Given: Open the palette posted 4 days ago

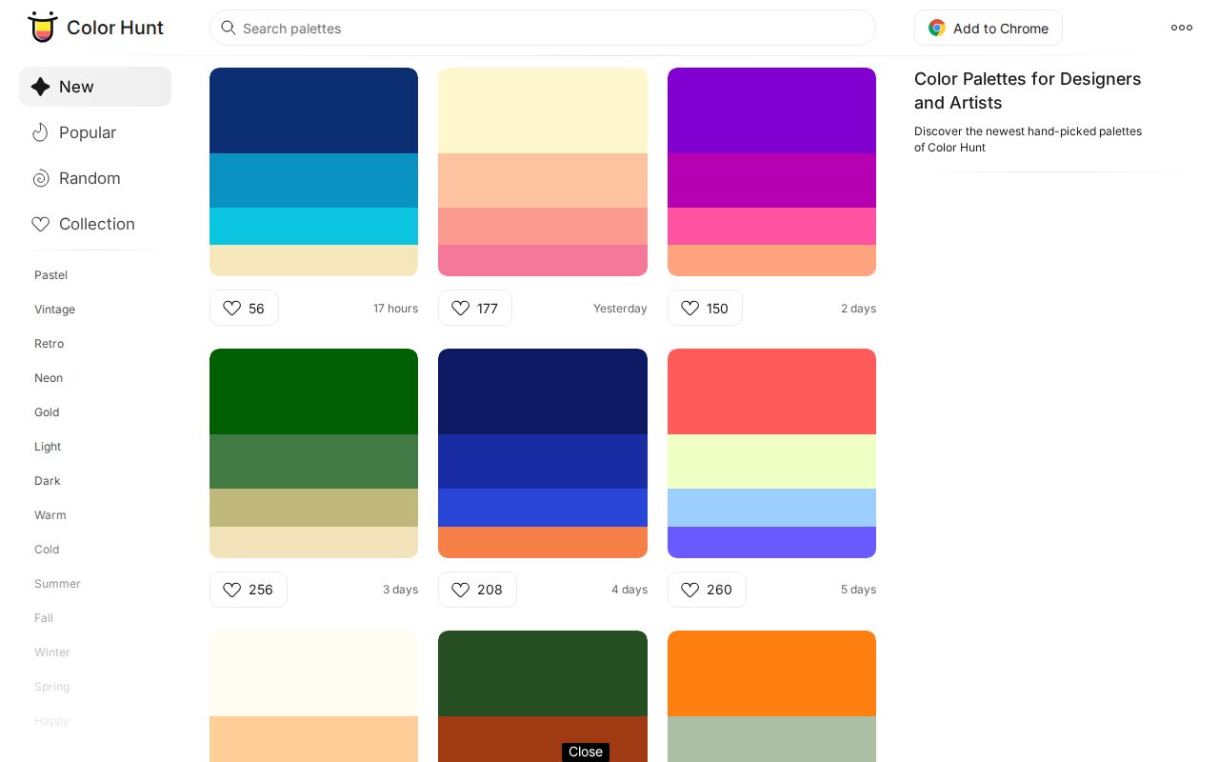Looking at the screenshot, I should (543, 452).
